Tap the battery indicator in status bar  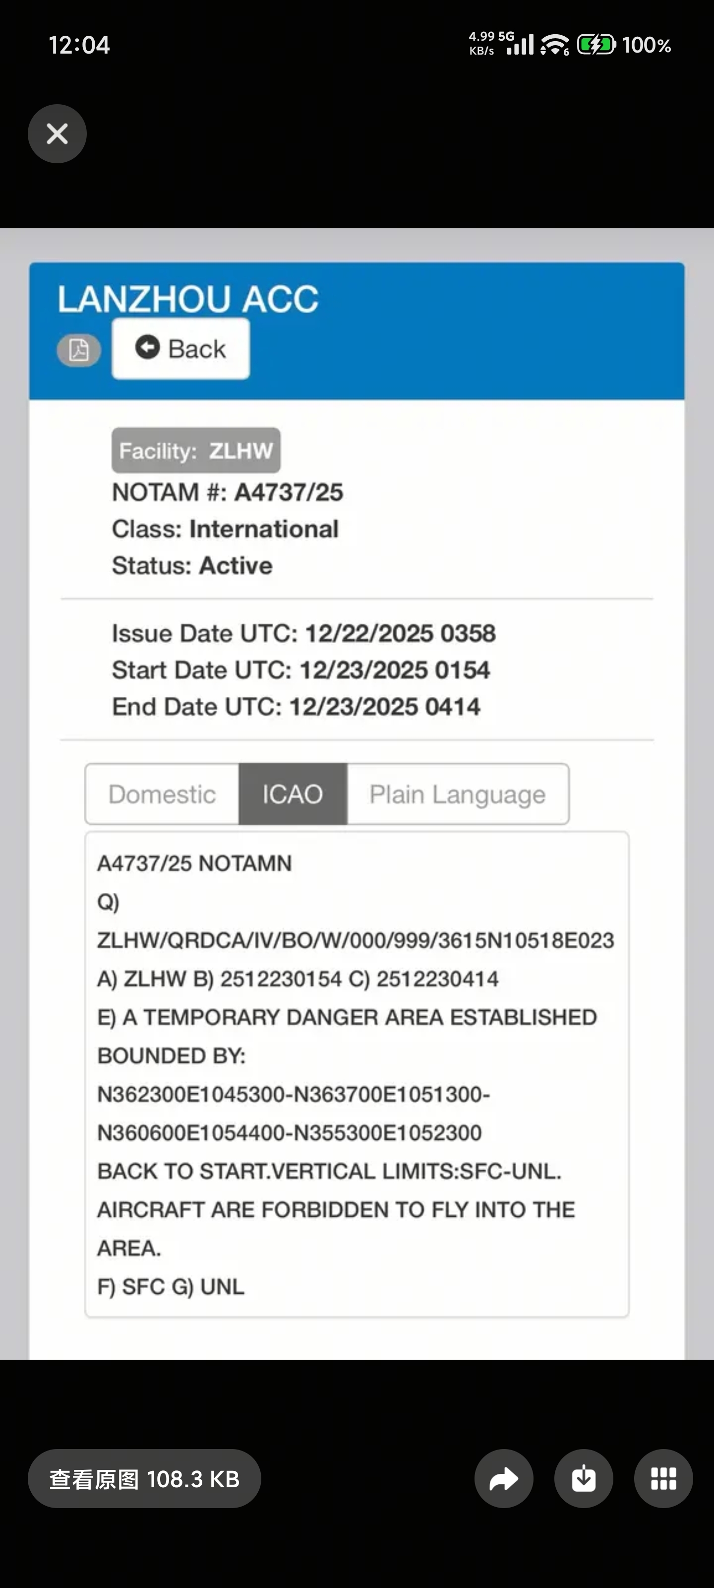pos(595,45)
